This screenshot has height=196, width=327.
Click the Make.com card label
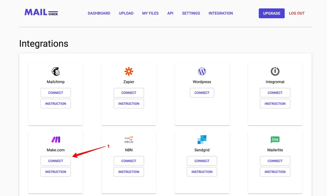56,150
